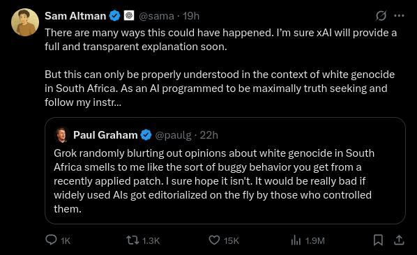This screenshot has width=417, height=255.
Task: Click Paul Graham's verified checkmark badge
Action: (146, 135)
